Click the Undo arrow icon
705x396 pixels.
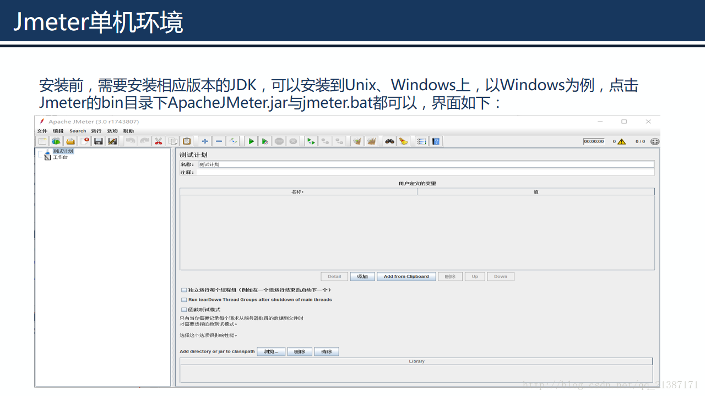click(131, 141)
